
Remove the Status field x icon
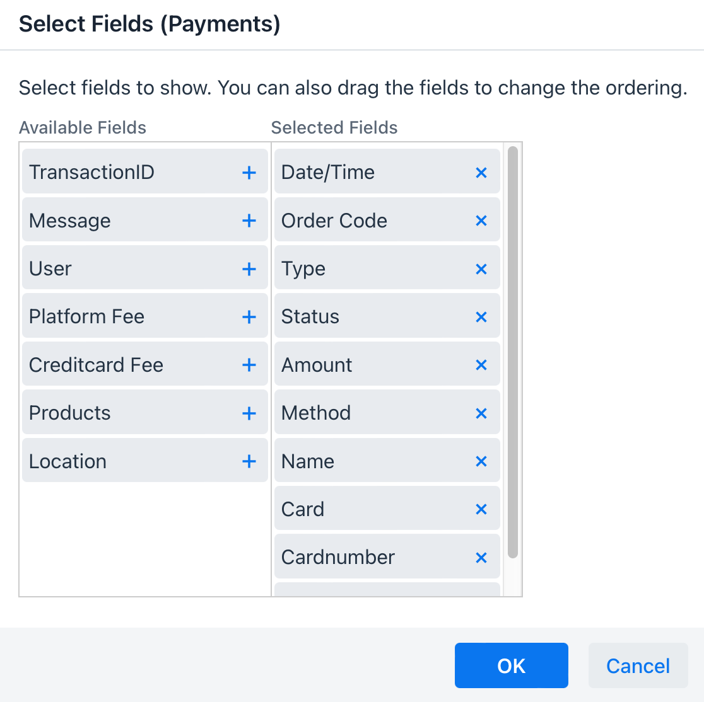click(x=481, y=317)
